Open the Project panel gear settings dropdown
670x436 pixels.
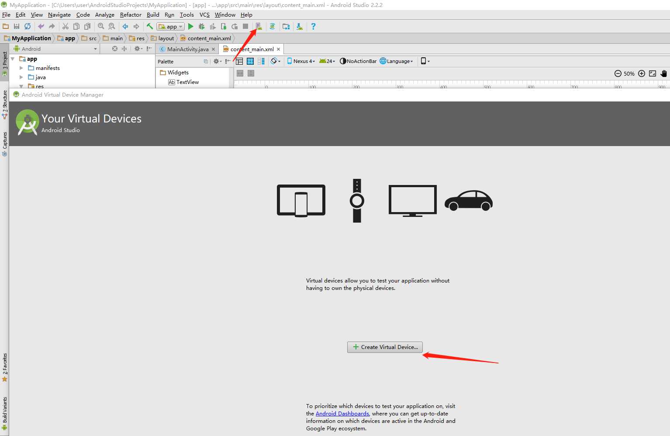click(x=138, y=49)
